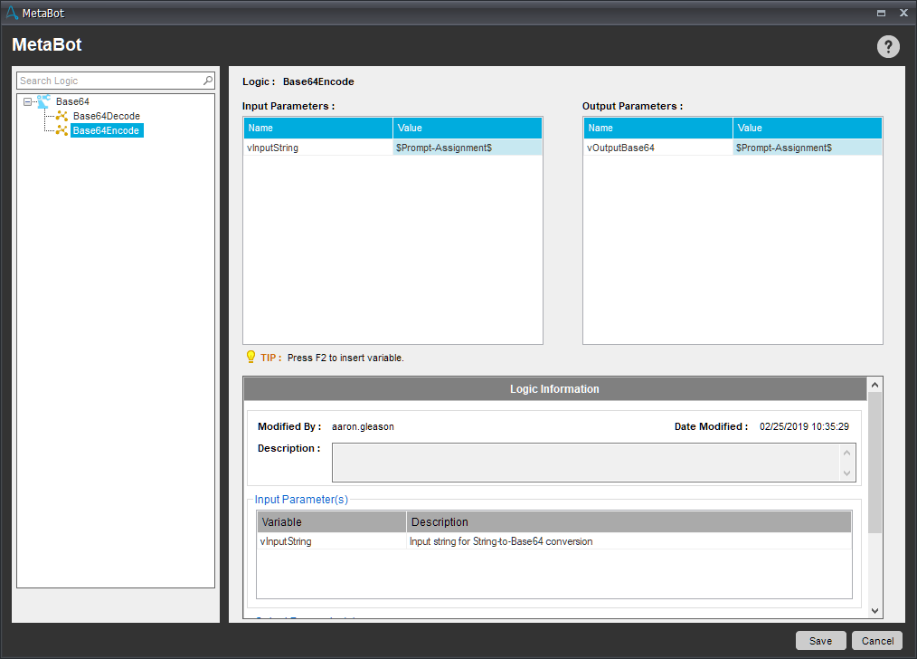The height and width of the screenshot is (659, 917).
Task: Click Save button
Action: click(820, 641)
